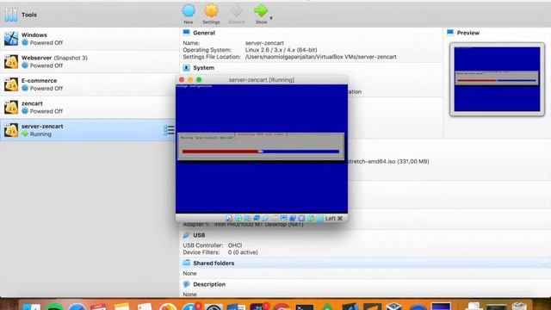Select the Windows virtual machine

coord(90,39)
